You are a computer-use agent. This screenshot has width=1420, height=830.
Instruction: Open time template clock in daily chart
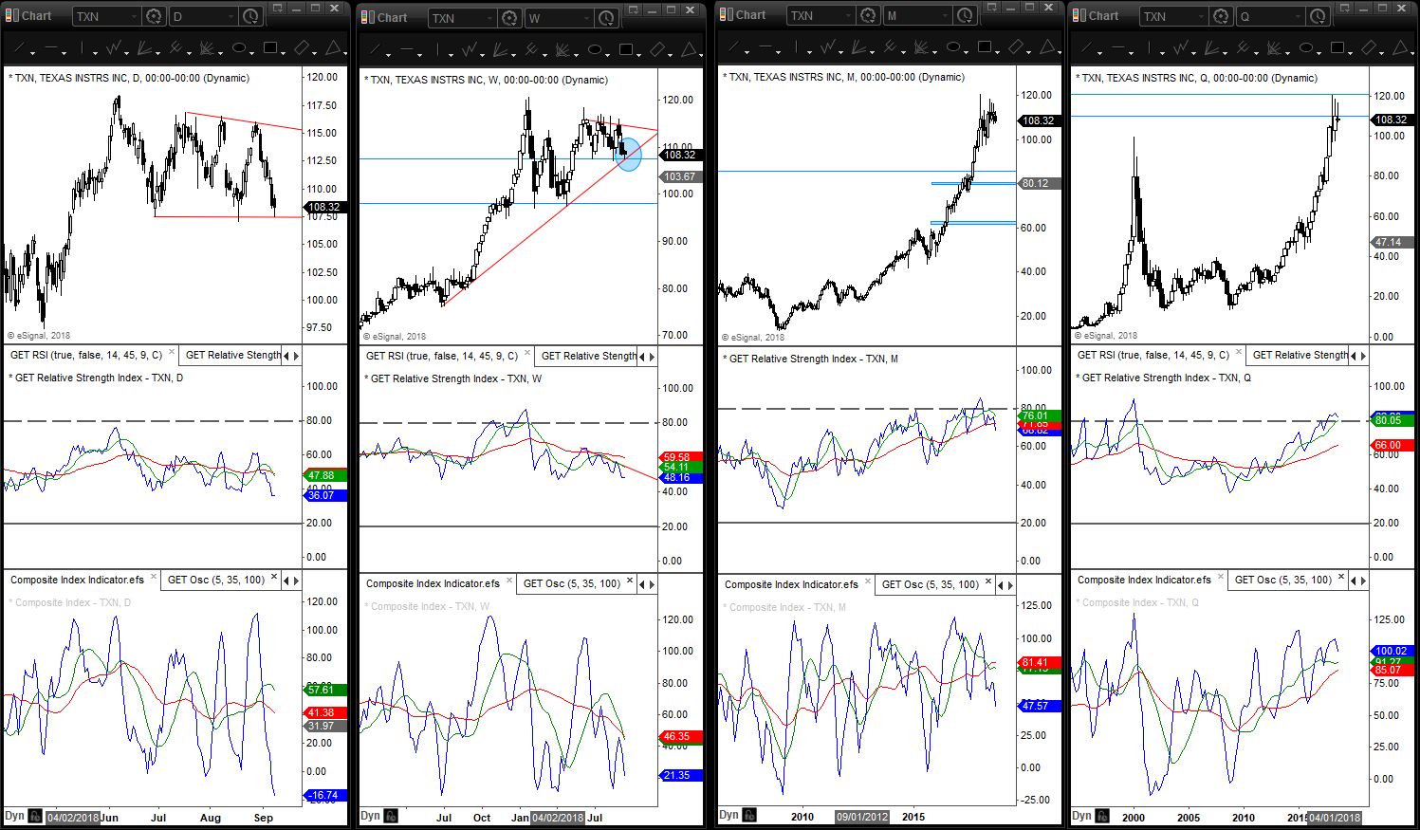(x=250, y=16)
